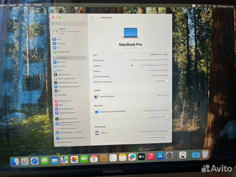Open Обои wallpaper settings

[58, 70]
